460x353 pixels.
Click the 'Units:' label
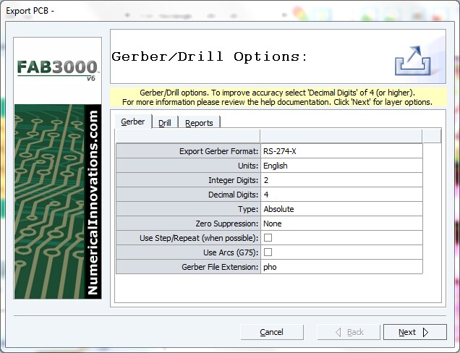click(x=248, y=166)
